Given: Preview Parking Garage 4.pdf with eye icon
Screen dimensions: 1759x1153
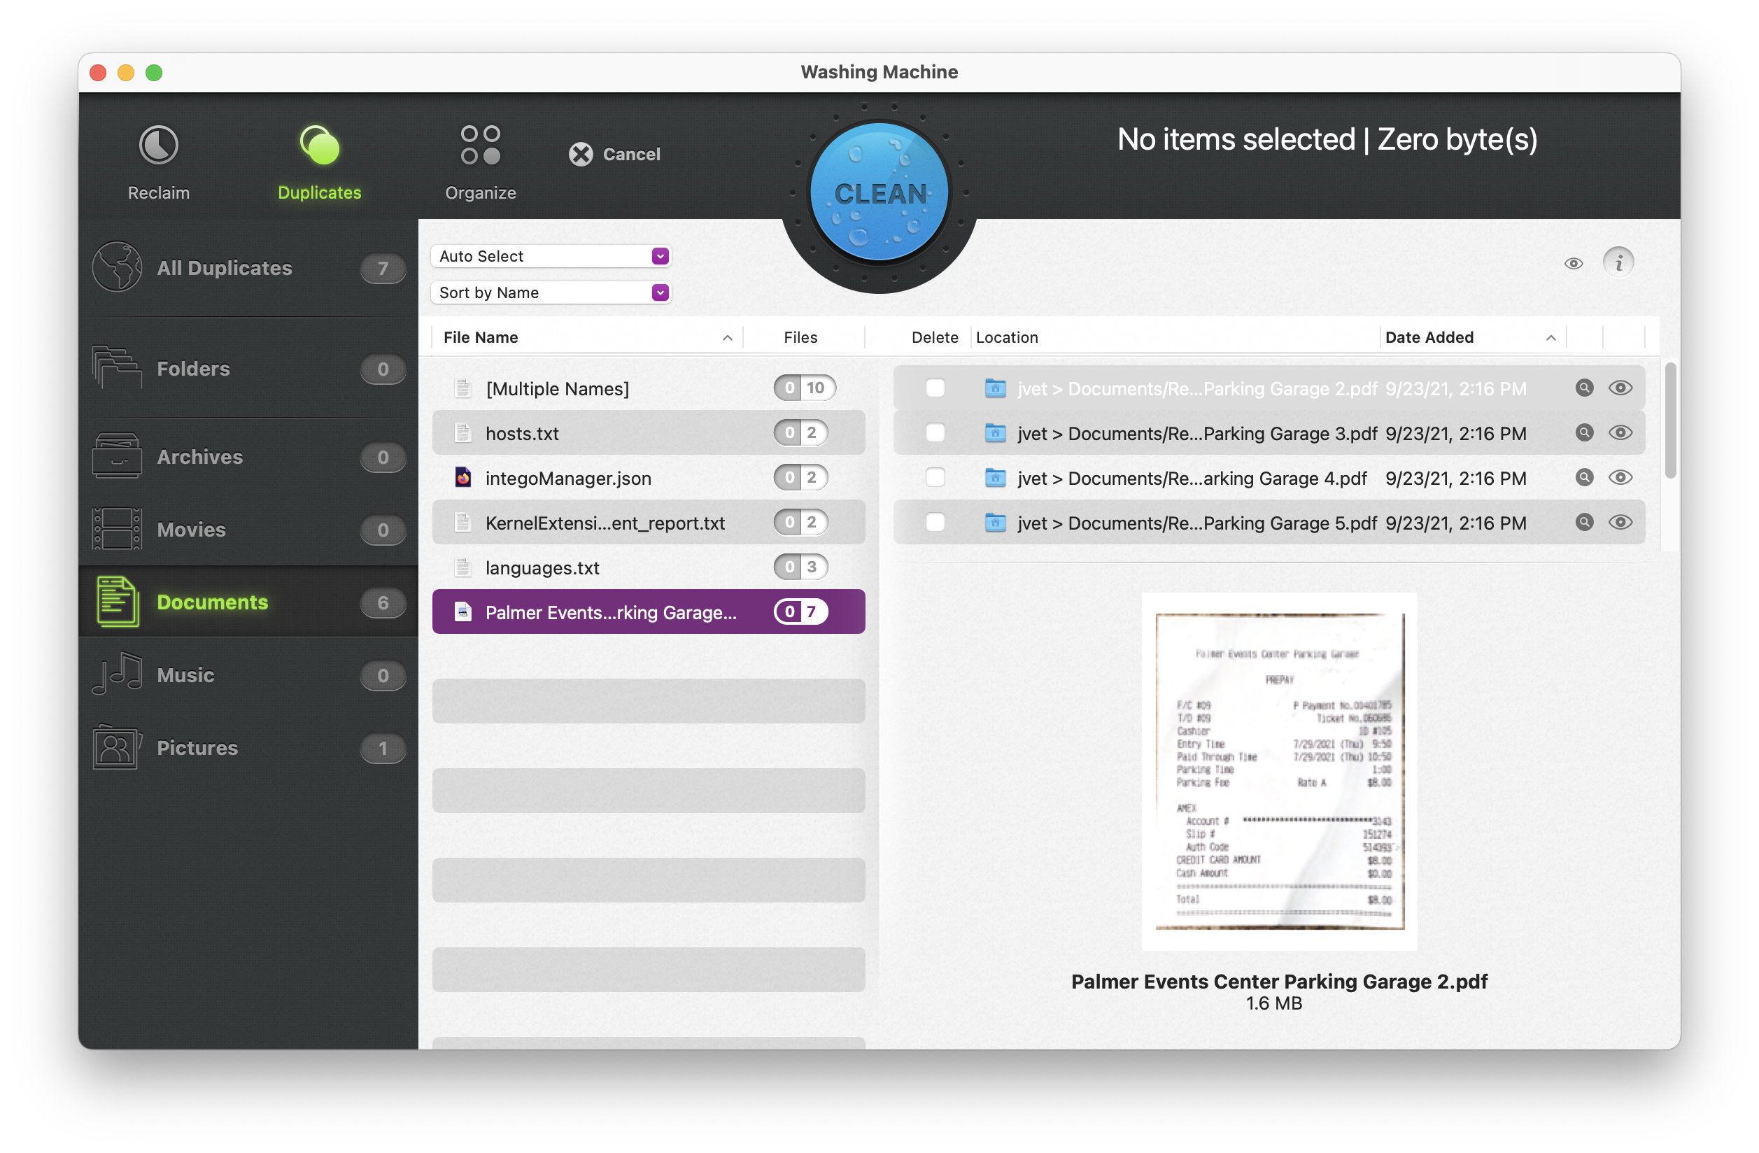Looking at the screenshot, I should pos(1620,477).
